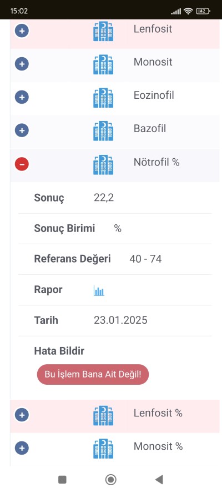Tap the hospital icon beside Lenfosit
The image size is (222, 493).
click(103, 31)
